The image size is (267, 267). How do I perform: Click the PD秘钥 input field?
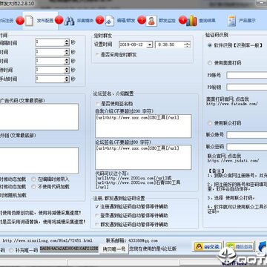(x=247, y=87)
